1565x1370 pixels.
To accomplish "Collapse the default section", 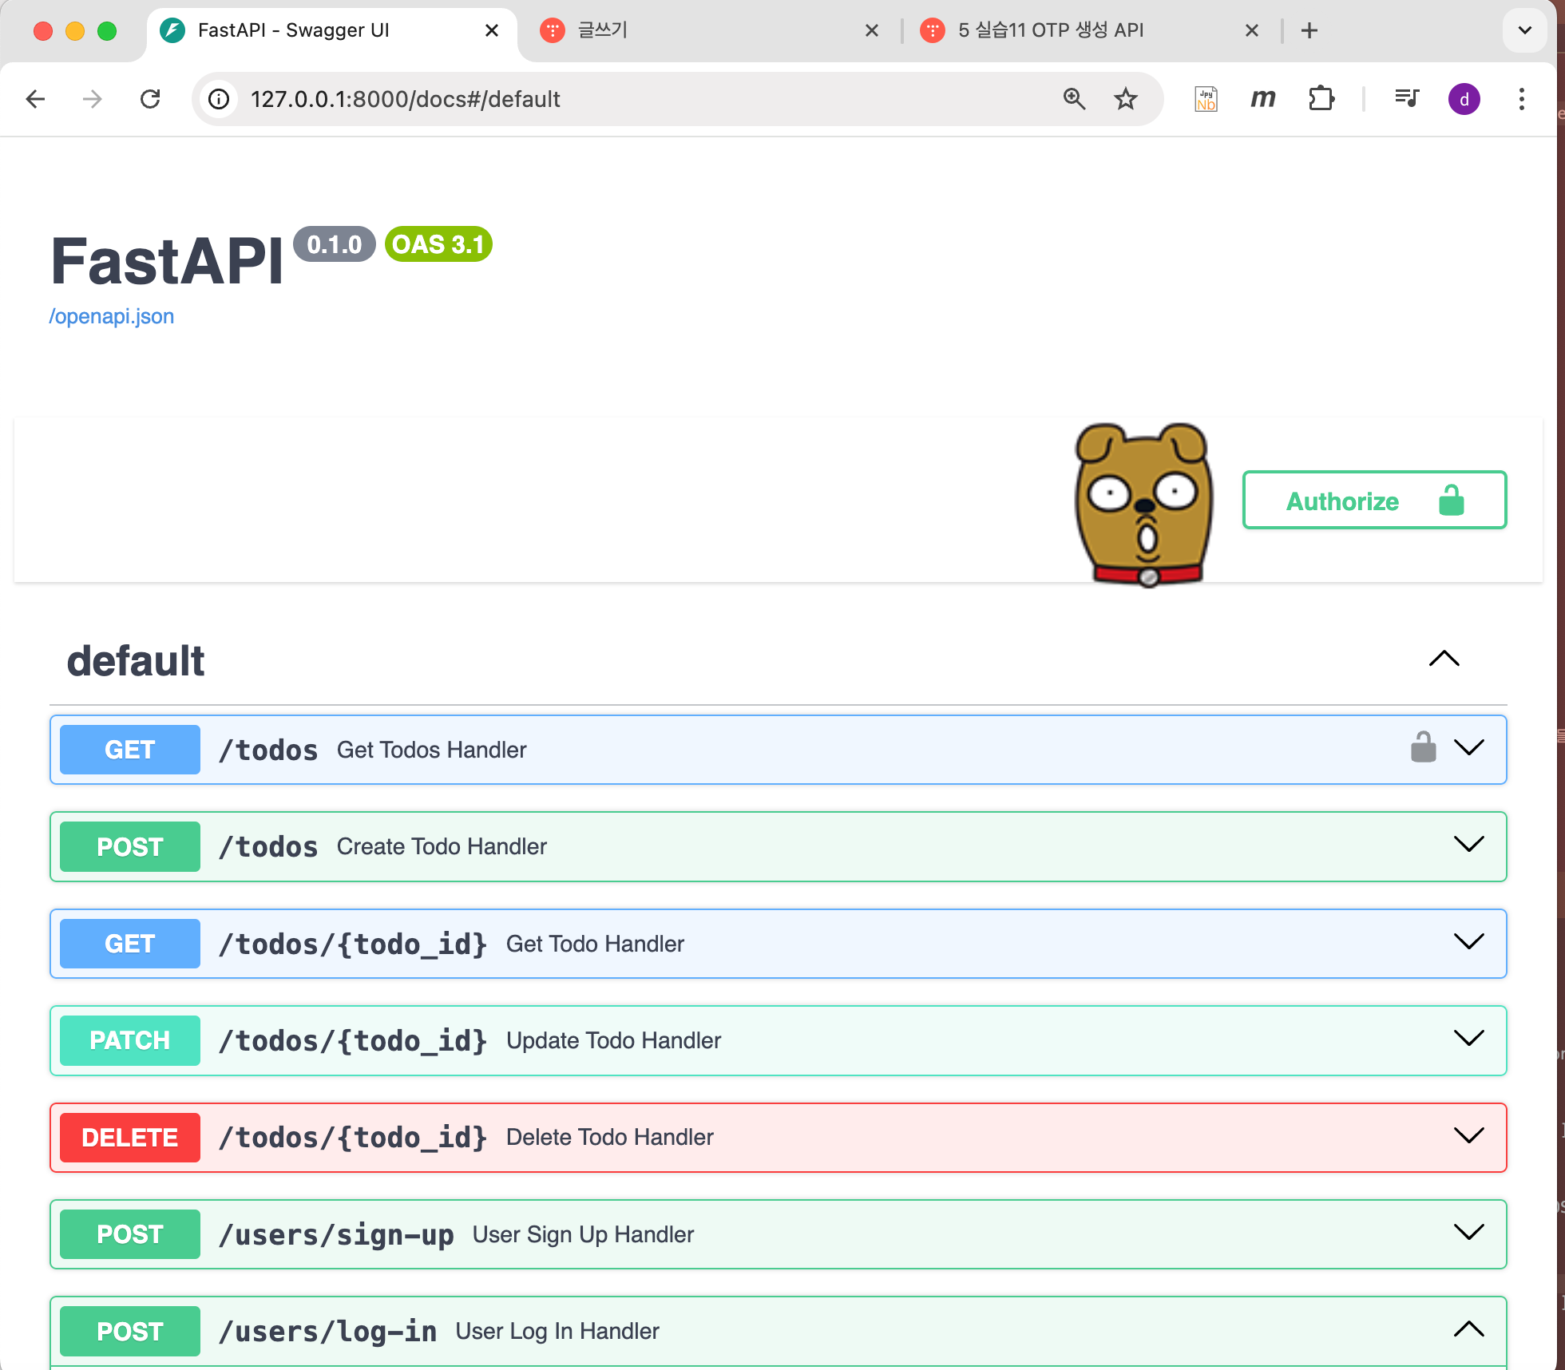I will click(x=1444, y=659).
